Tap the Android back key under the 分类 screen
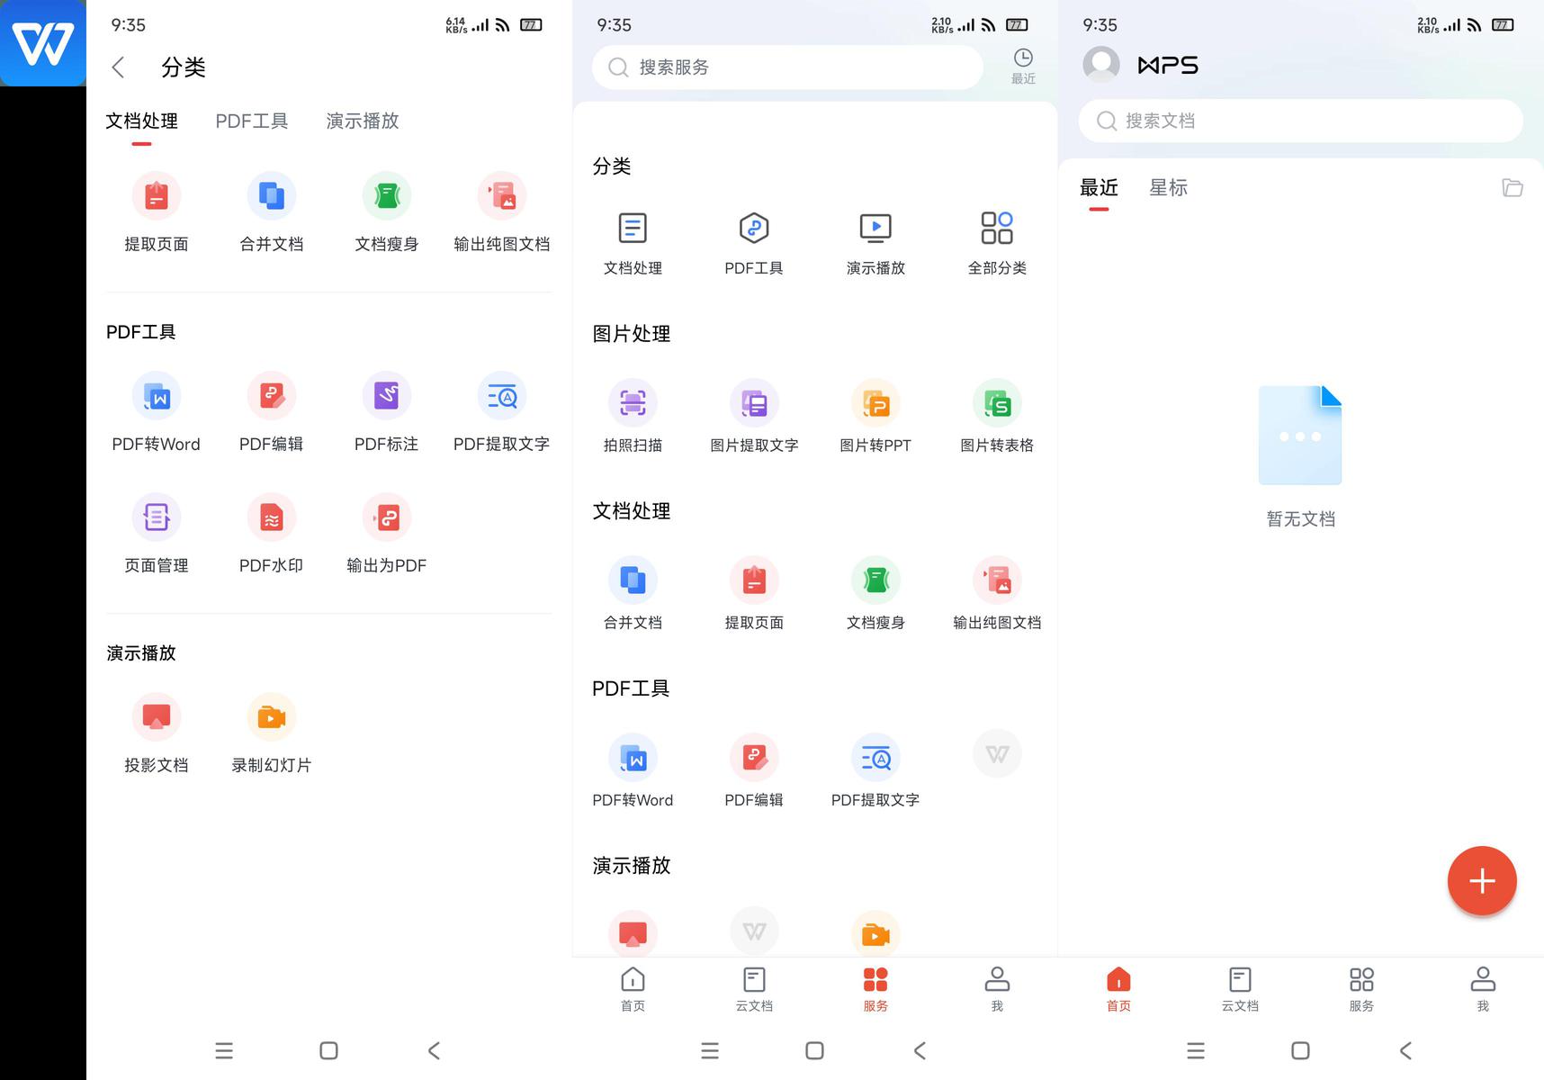 click(434, 1050)
